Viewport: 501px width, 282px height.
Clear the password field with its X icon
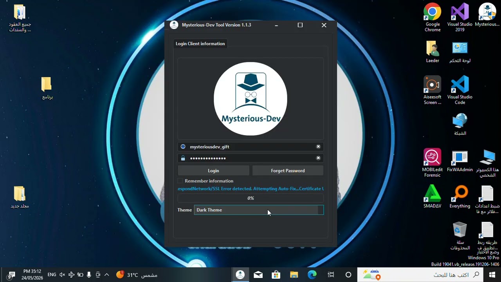pos(318,158)
